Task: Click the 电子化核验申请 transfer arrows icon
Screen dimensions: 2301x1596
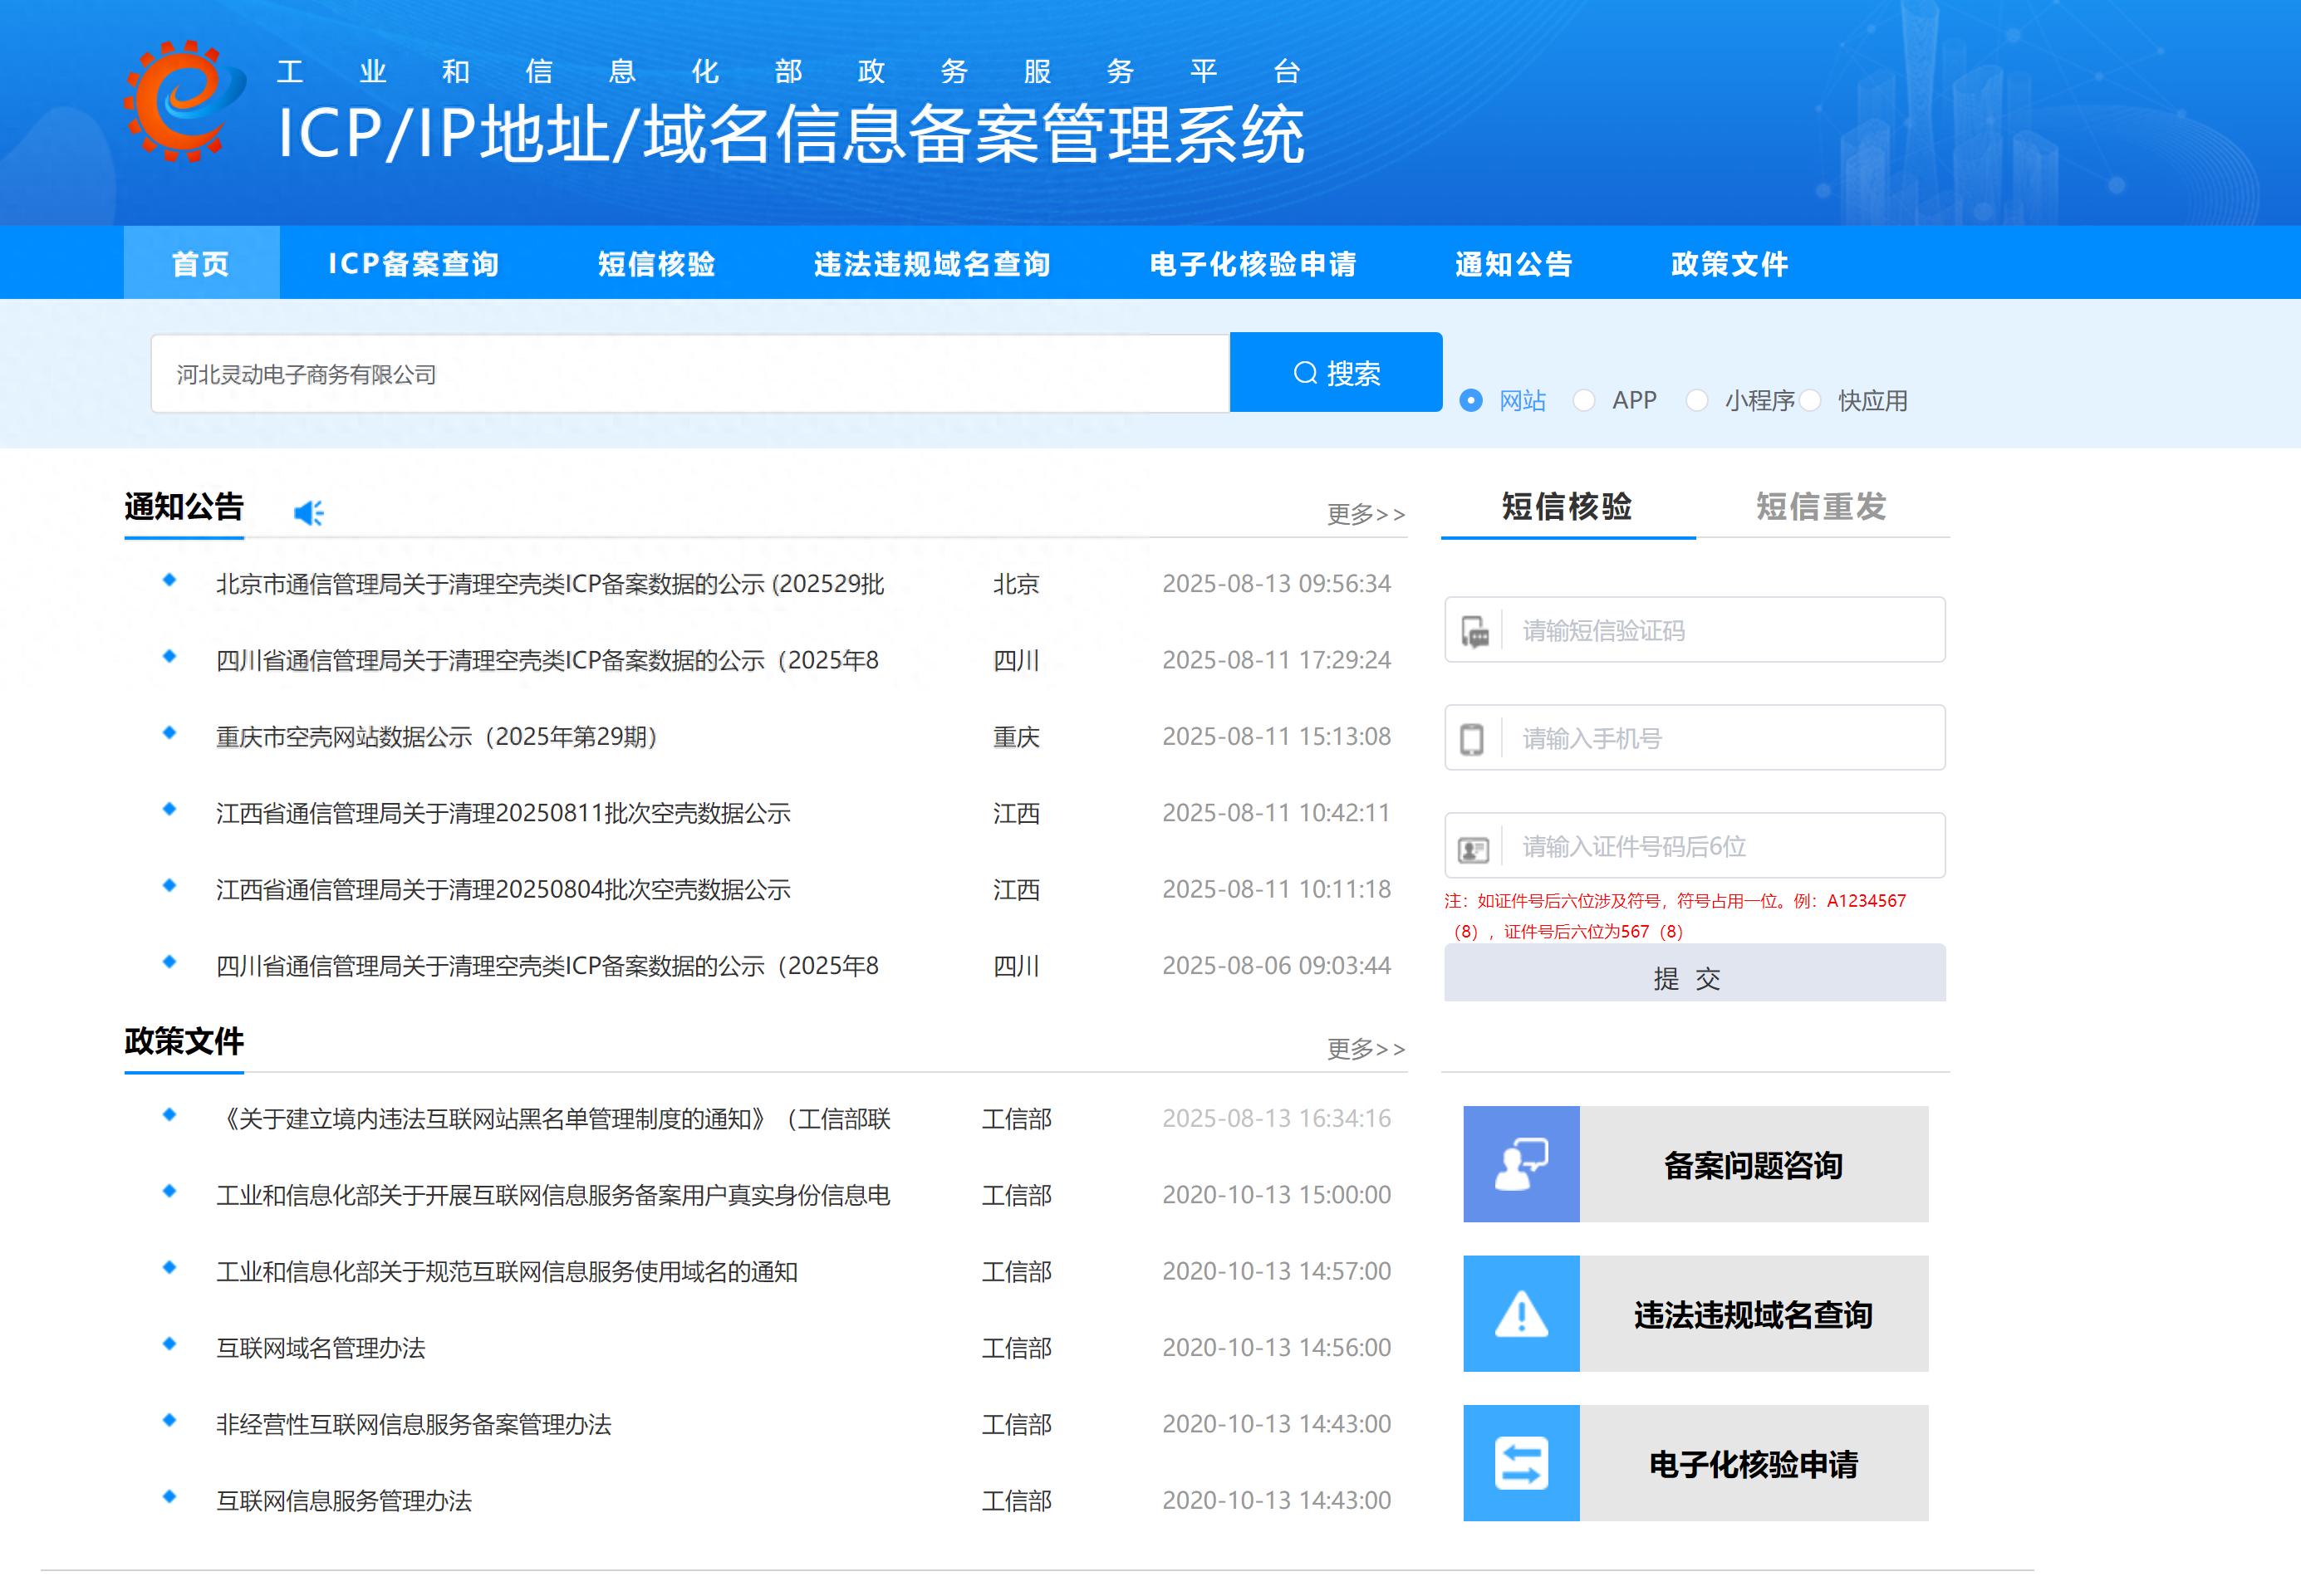Action: click(1521, 1463)
